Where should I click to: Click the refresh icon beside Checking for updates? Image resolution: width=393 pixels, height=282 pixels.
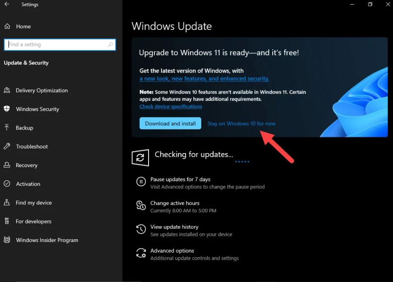tap(140, 158)
